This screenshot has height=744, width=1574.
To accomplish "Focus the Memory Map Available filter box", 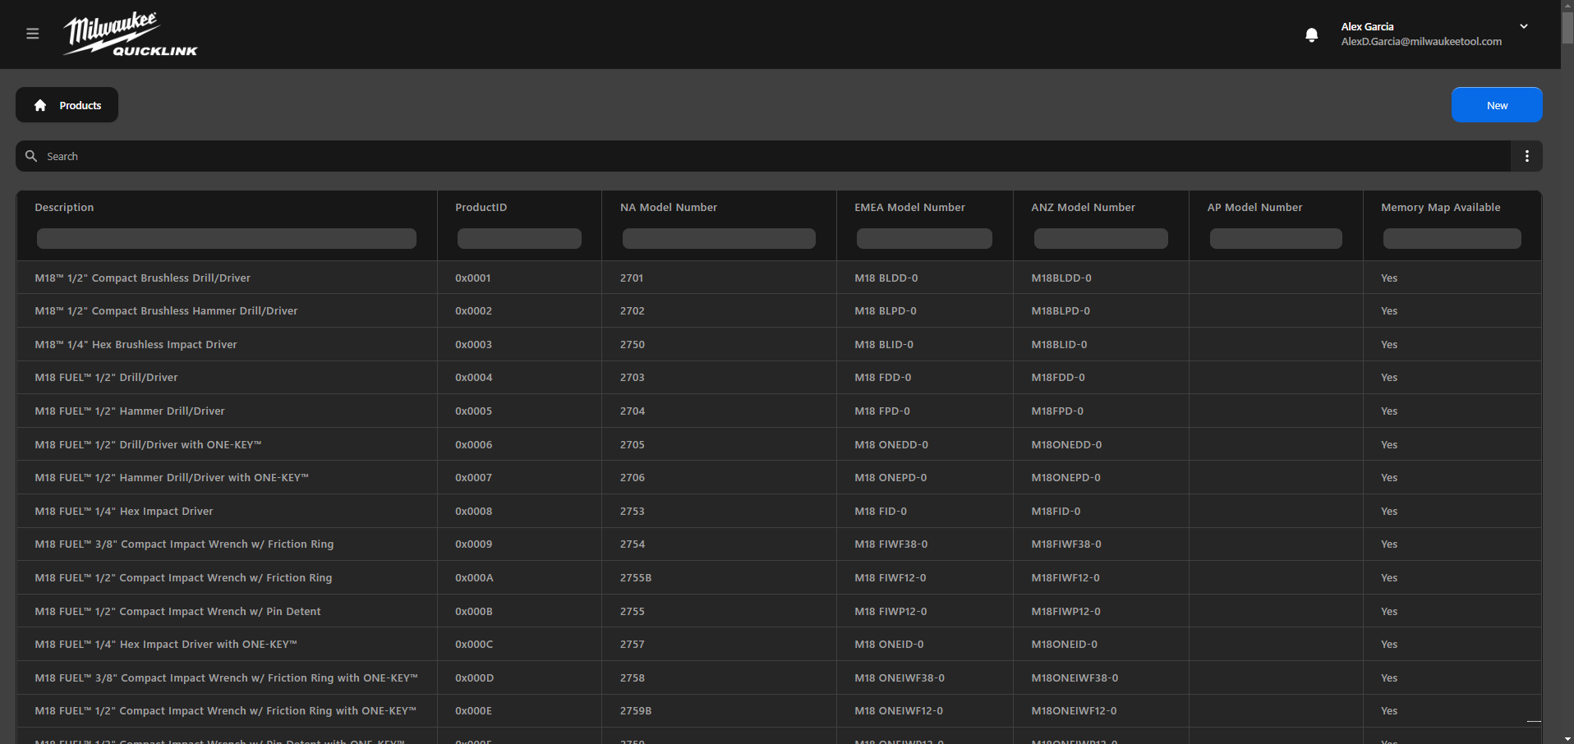I will [x=1452, y=238].
